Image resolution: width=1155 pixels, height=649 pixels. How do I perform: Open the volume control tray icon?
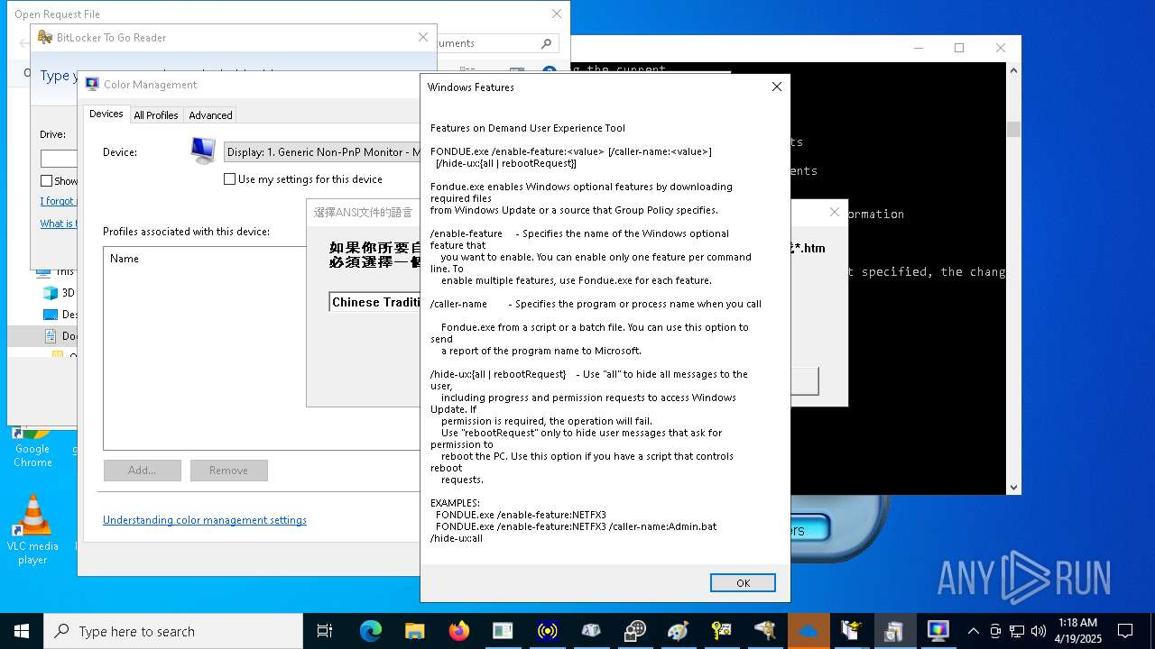coord(1039,631)
